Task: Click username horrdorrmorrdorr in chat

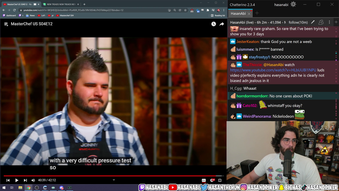Action: [252, 96]
